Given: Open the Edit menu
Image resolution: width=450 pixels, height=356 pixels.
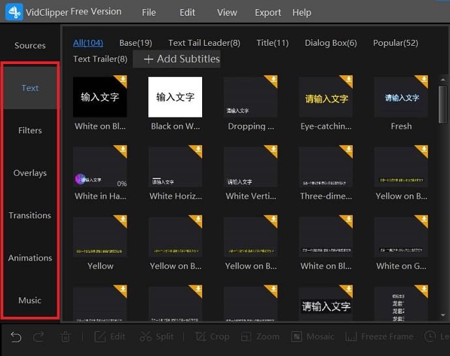Looking at the screenshot, I should pyautogui.click(x=187, y=12).
